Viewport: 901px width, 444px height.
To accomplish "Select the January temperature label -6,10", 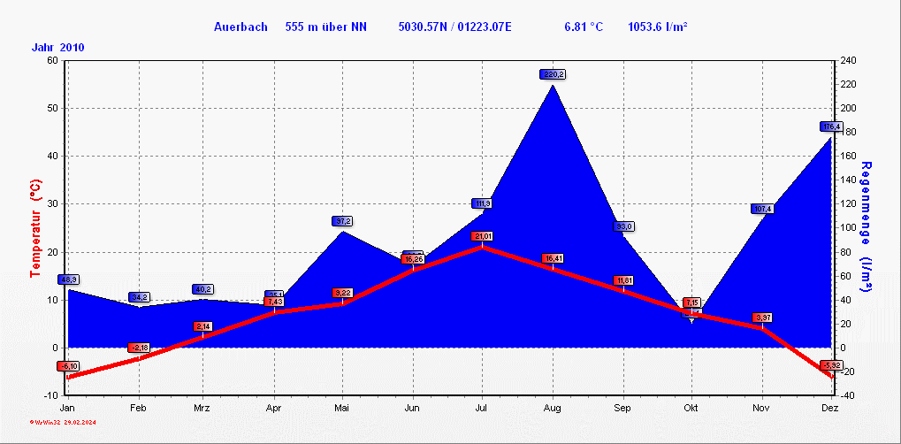I will coord(68,366).
